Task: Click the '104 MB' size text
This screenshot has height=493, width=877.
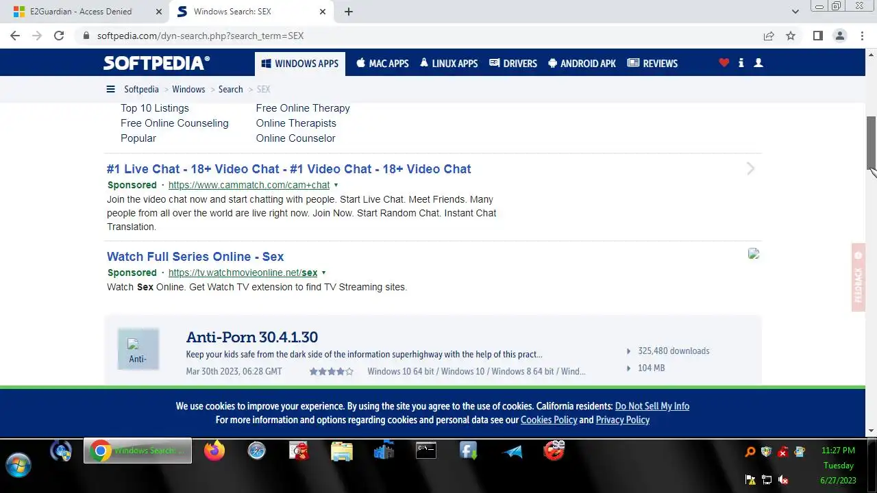Action: (651, 368)
